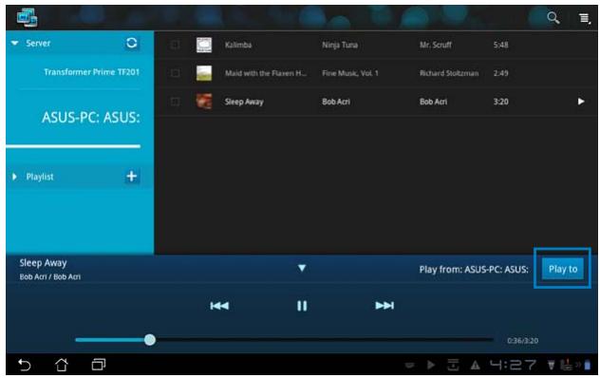Image resolution: width=600 pixels, height=378 pixels.
Task: Open the MyNet app logo icon
Action: coord(27,18)
